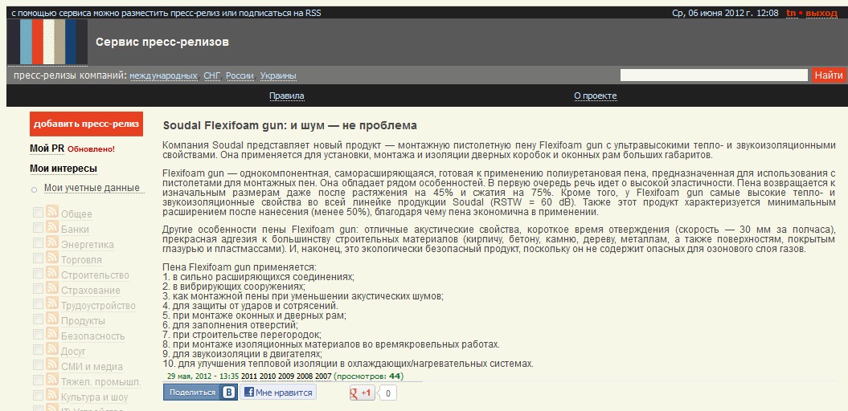Open the О проекте page
Screen dimensions: 848x411
[x=596, y=96]
